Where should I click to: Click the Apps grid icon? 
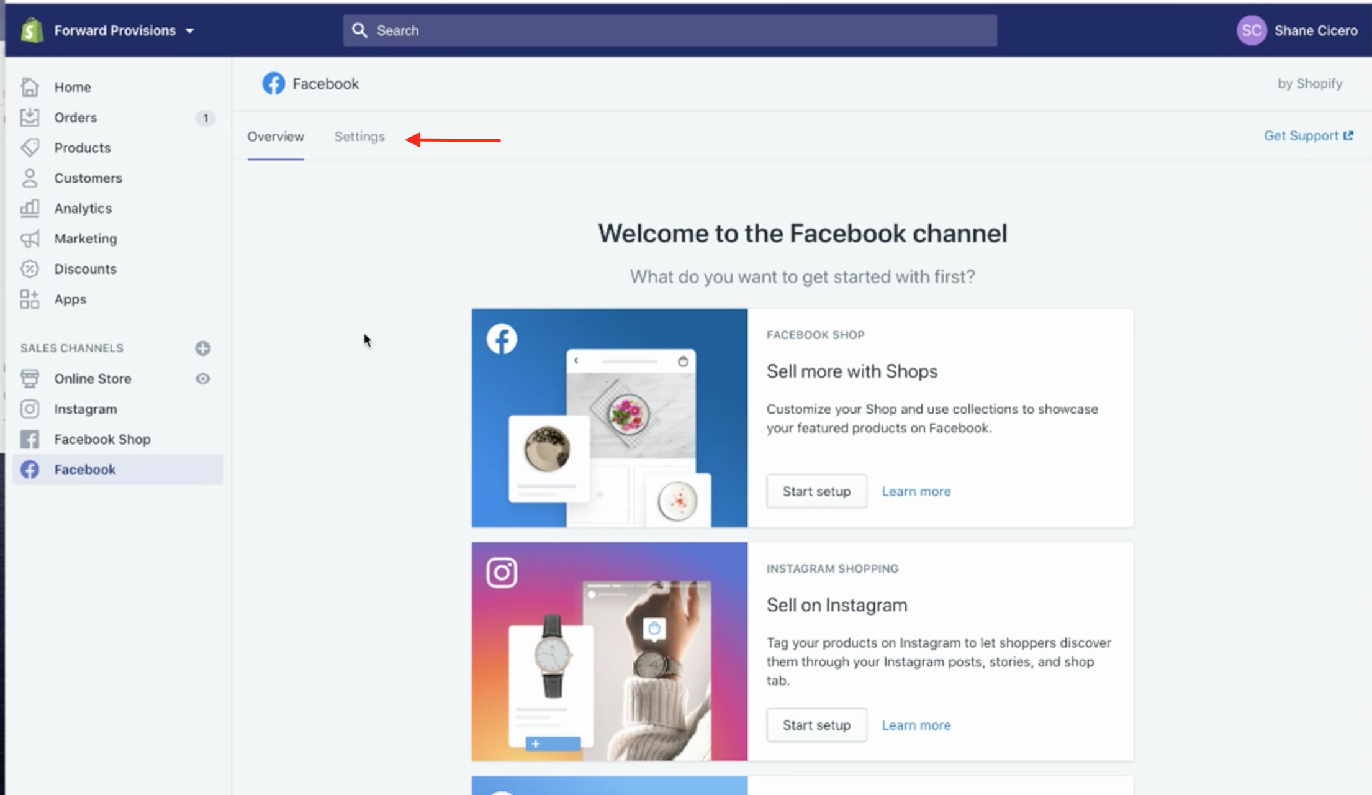point(30,299)
